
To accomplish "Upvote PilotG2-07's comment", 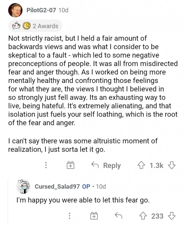I will [142, 165].
